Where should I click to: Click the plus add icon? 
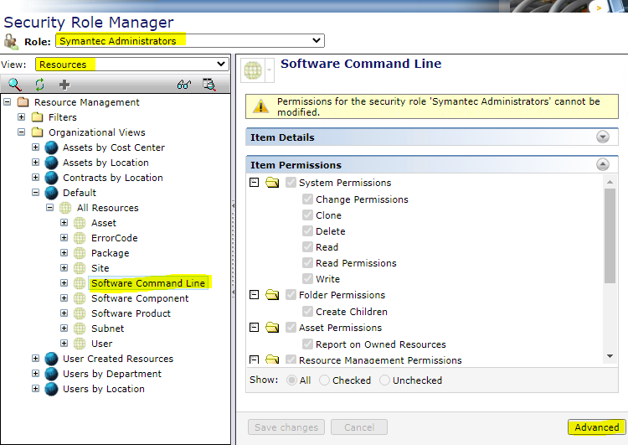64,84
